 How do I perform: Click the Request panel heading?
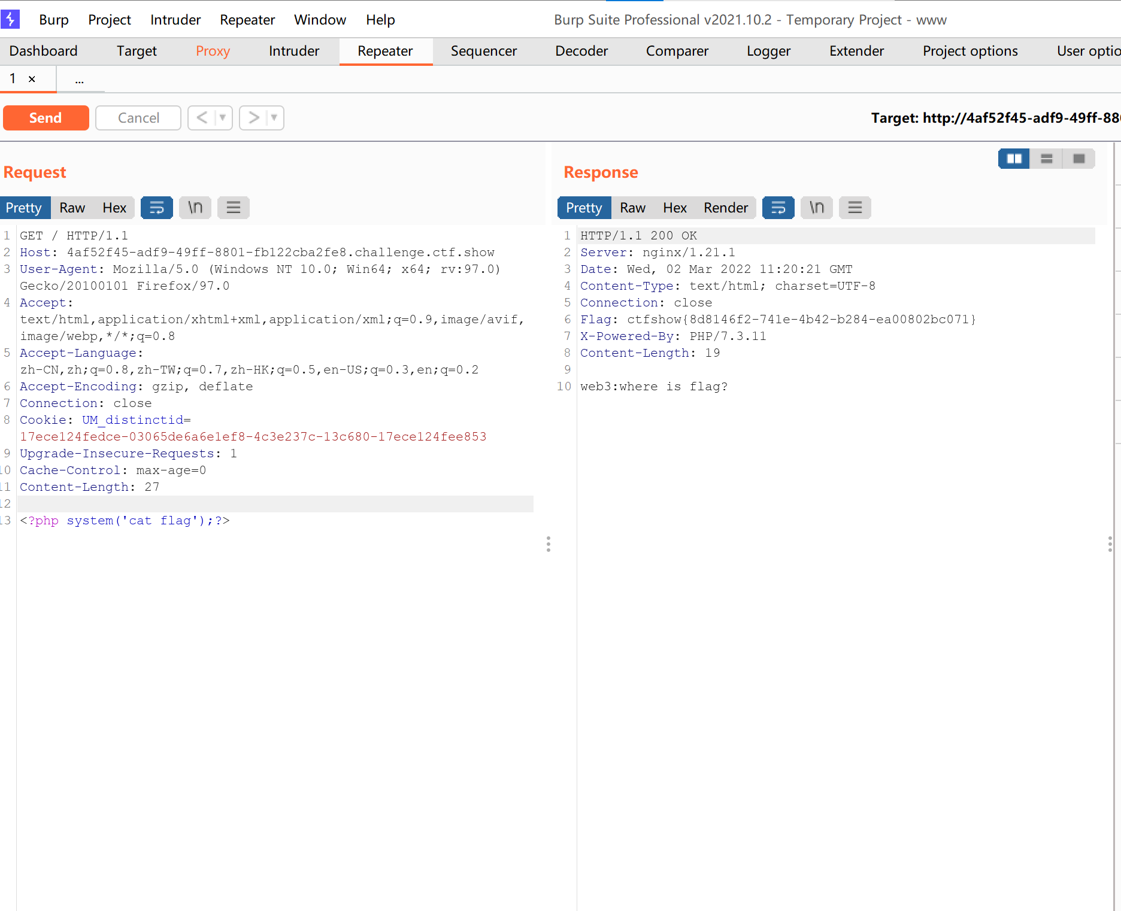coord(35,172)
